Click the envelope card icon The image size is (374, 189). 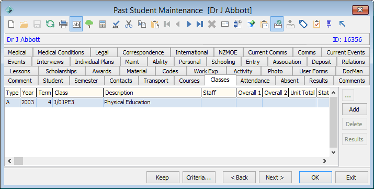click(x=225, y=24)
